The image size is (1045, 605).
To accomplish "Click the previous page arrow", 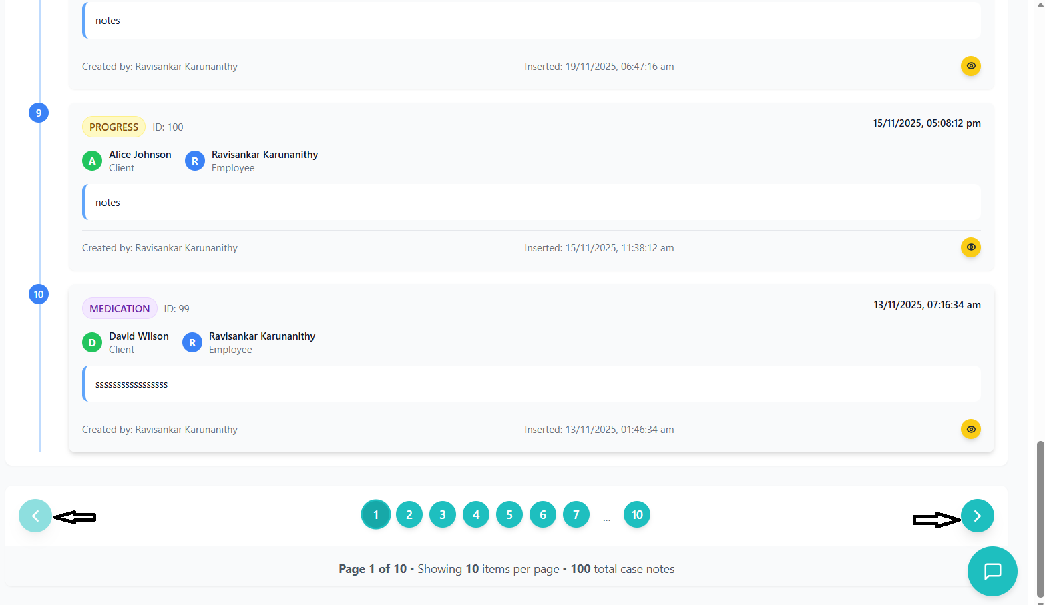I will [35, 516].
